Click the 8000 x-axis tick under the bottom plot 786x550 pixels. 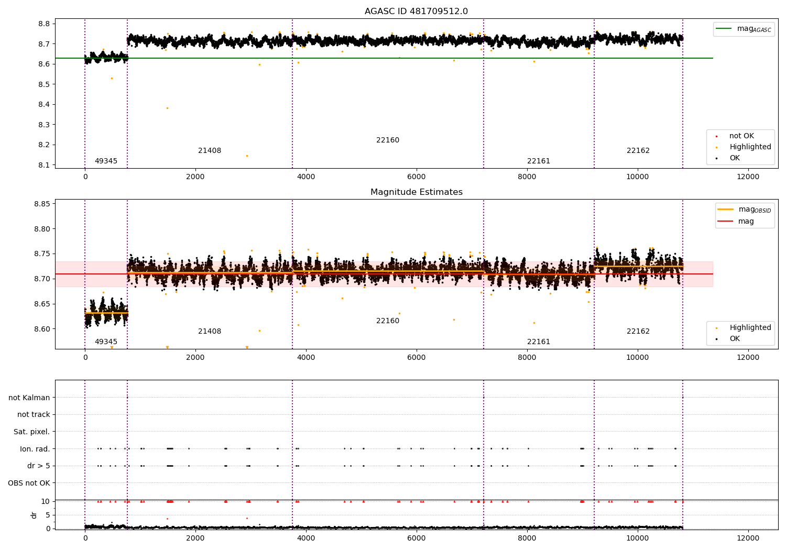[x=527, y=538]
